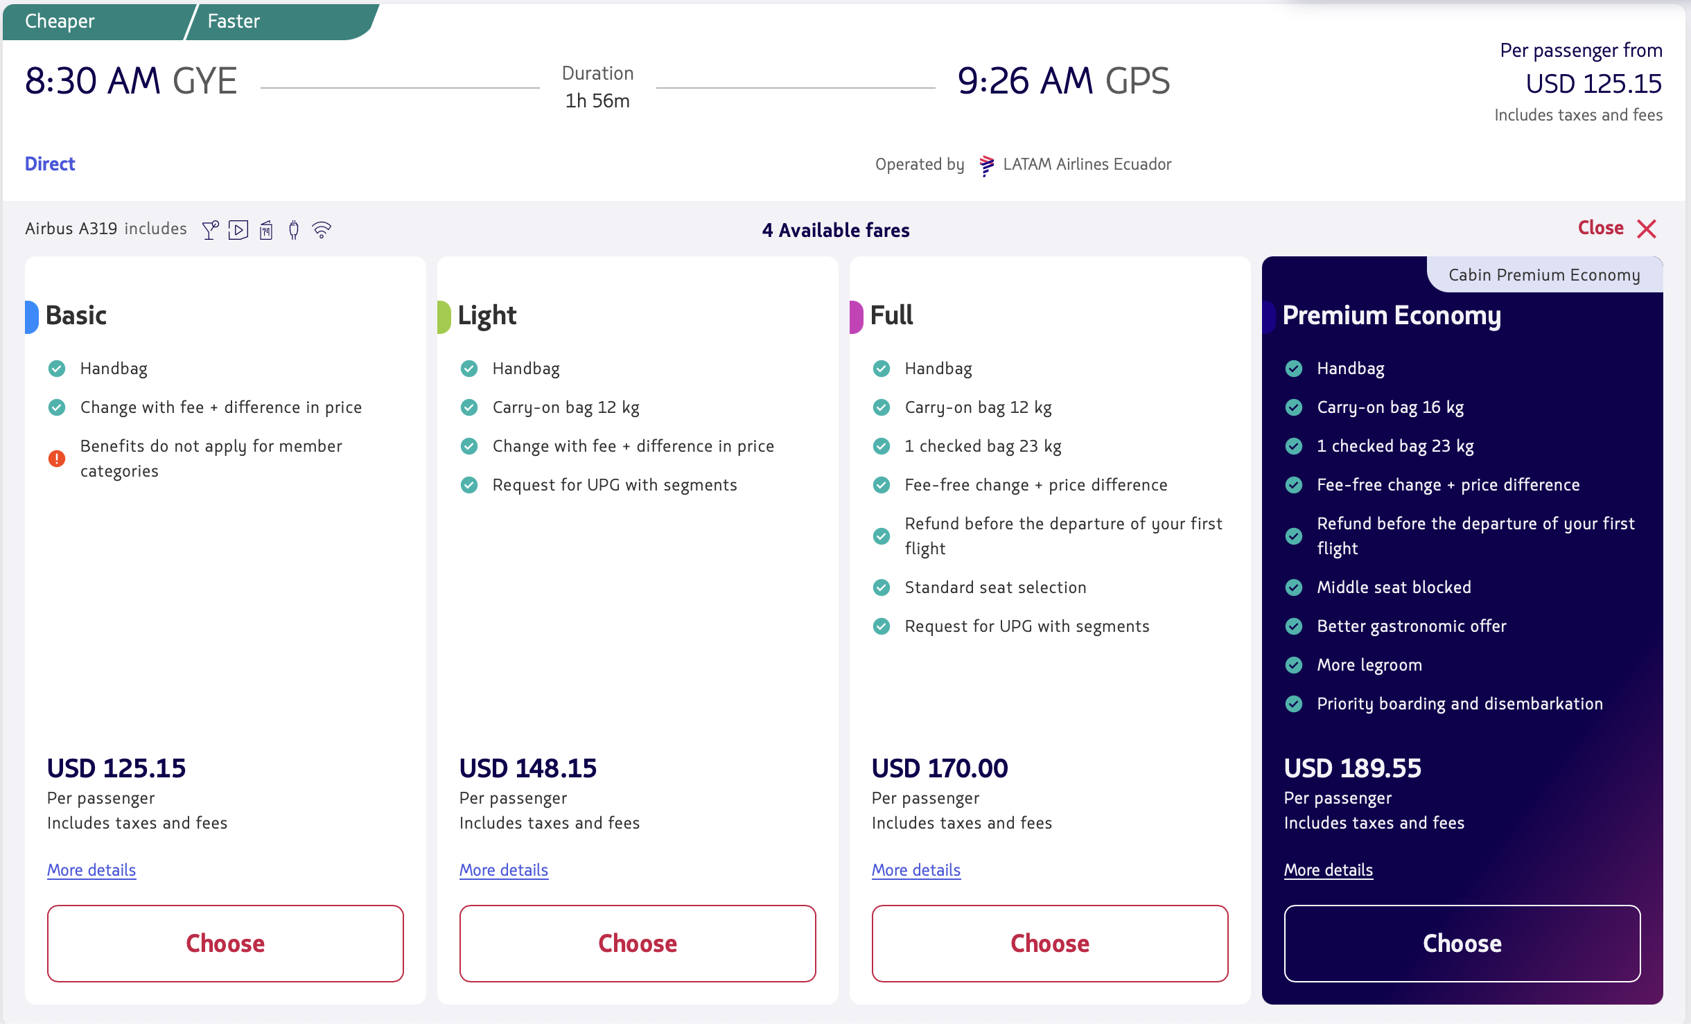
Task: Open More details for Premium Economy fare
Action: pos(1329,870)
